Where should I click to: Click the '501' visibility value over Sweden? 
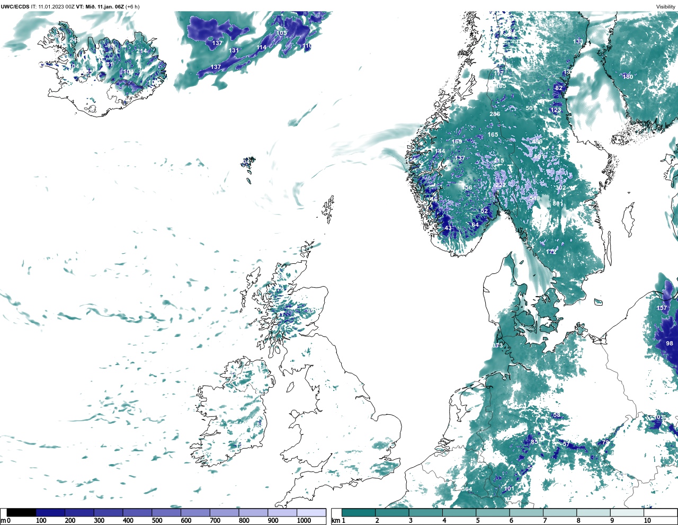(530, 109)
